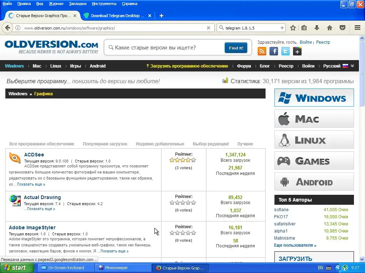Image resolution: width=365 pixels, height=273 pixels.
Task: Select the Лучшие tab
Action: click(x=245, y=144)
